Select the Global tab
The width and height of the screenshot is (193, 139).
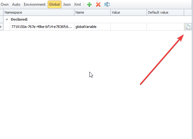click(54, 4)
